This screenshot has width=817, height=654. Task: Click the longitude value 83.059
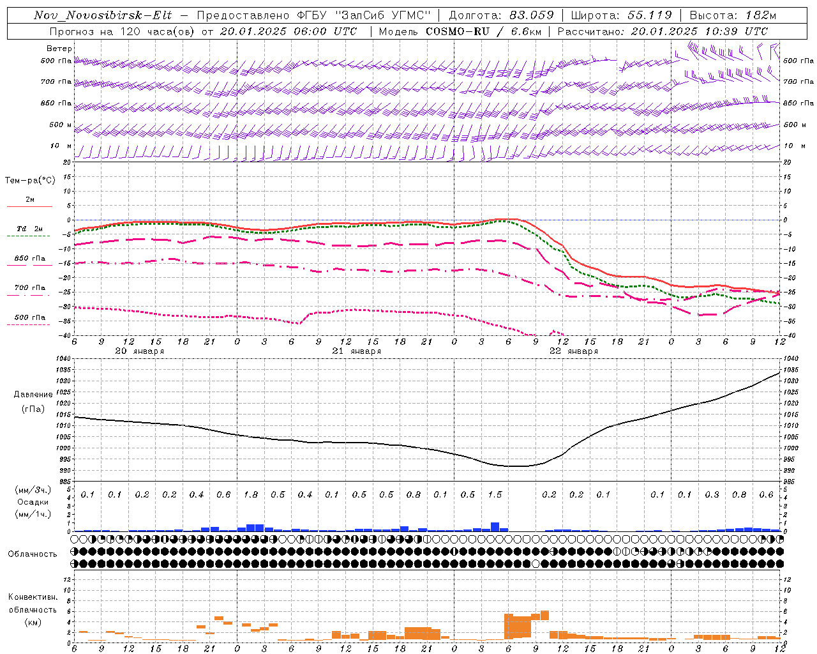[x=532, y=15]
